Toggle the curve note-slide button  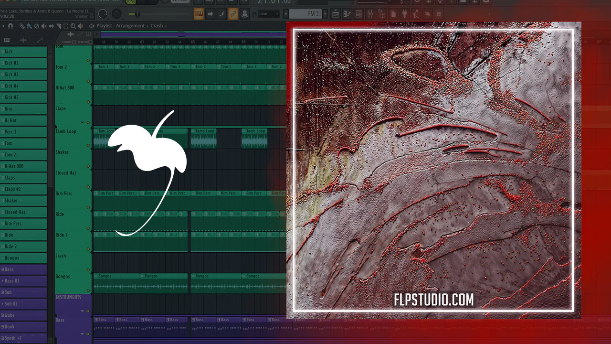click(221, 14)
